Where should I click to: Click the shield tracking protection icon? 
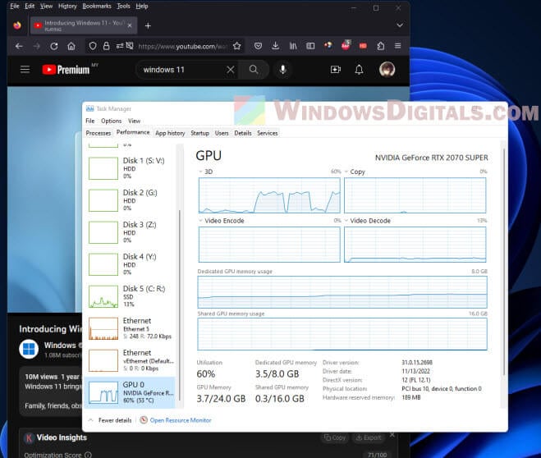(93, 46)
